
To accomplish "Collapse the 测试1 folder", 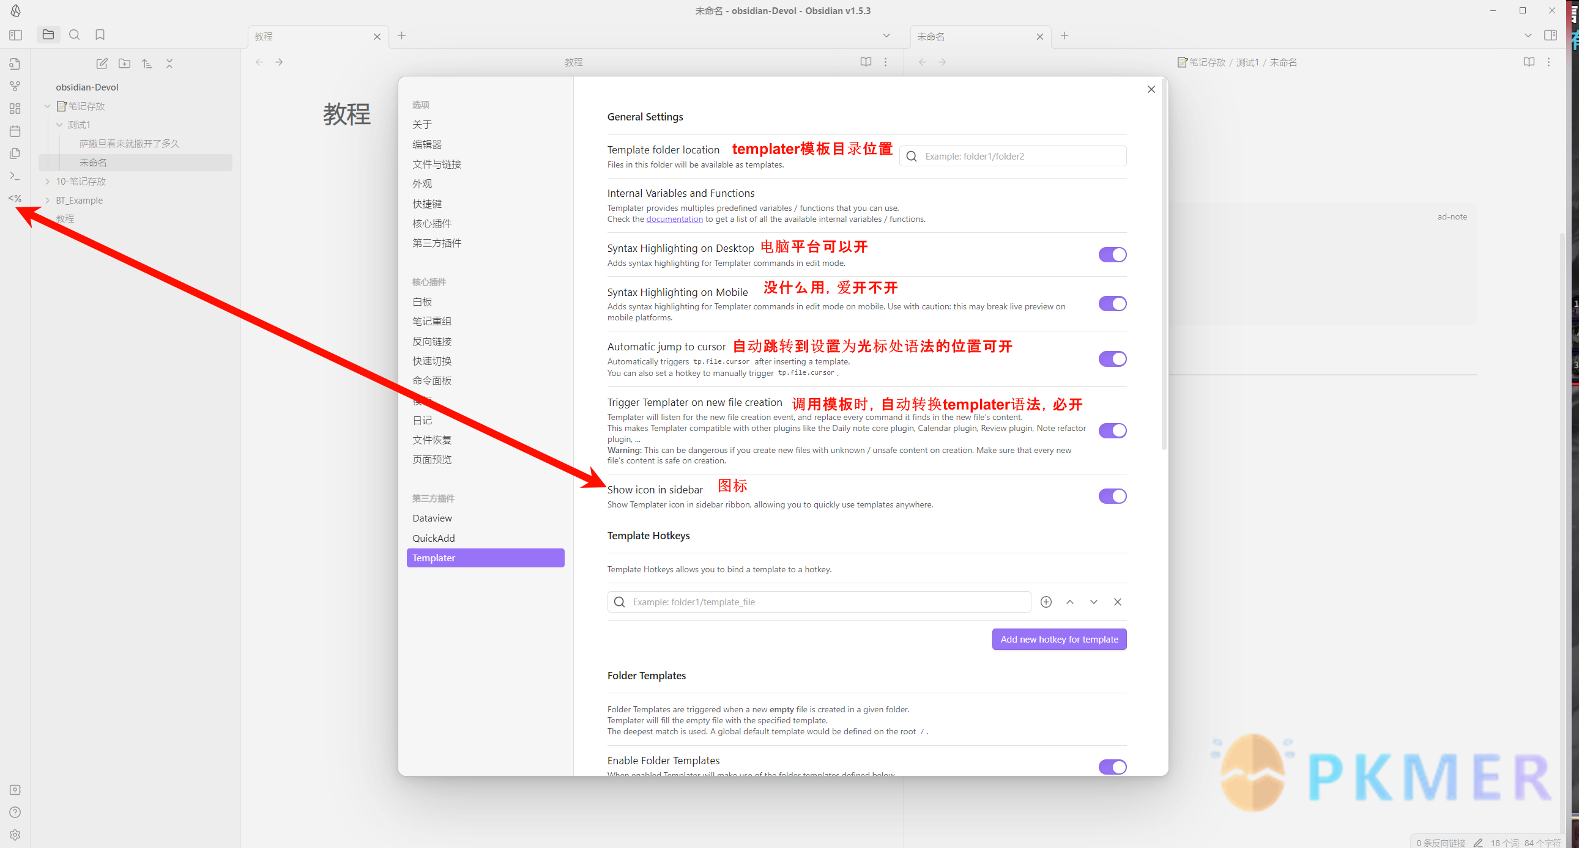I will [x=59, y=125].
